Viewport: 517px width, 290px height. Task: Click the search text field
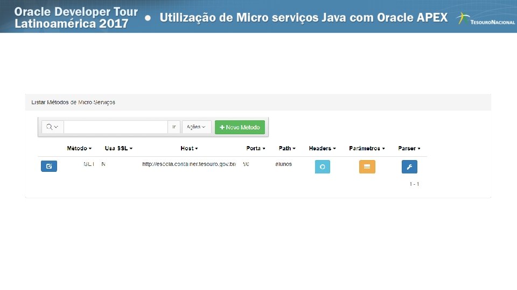116,127
